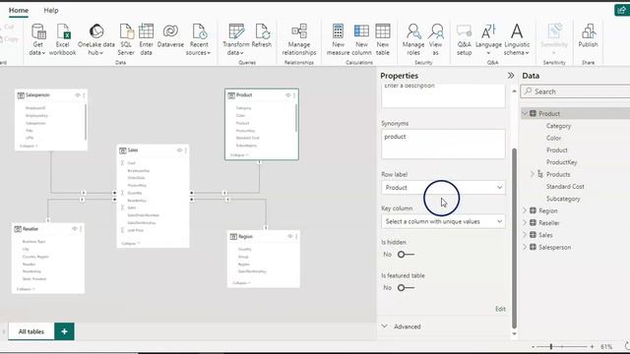Open more options on Sales table card

coord(186,150)
